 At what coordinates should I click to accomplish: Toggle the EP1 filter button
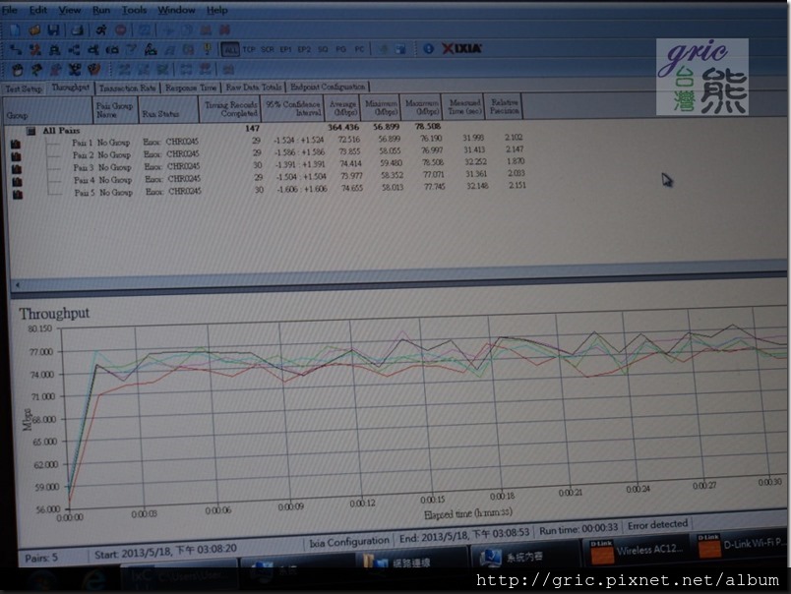tap(285, 49)
